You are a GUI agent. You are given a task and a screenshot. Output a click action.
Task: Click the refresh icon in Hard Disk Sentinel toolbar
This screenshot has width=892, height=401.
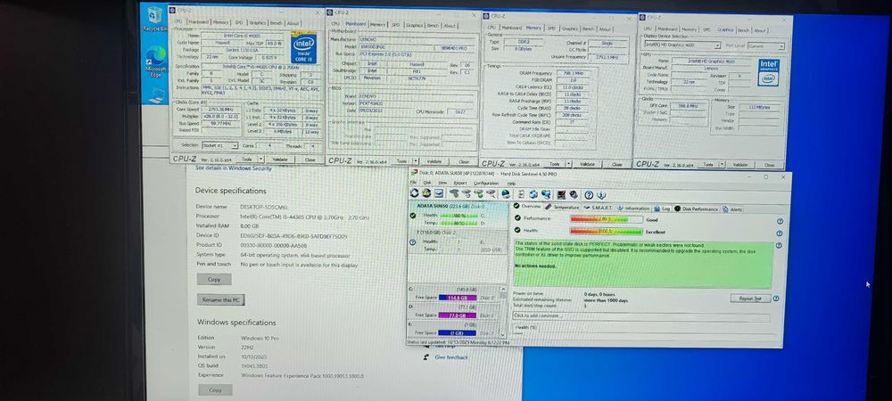pyautogui.click(x=414, y=193)
